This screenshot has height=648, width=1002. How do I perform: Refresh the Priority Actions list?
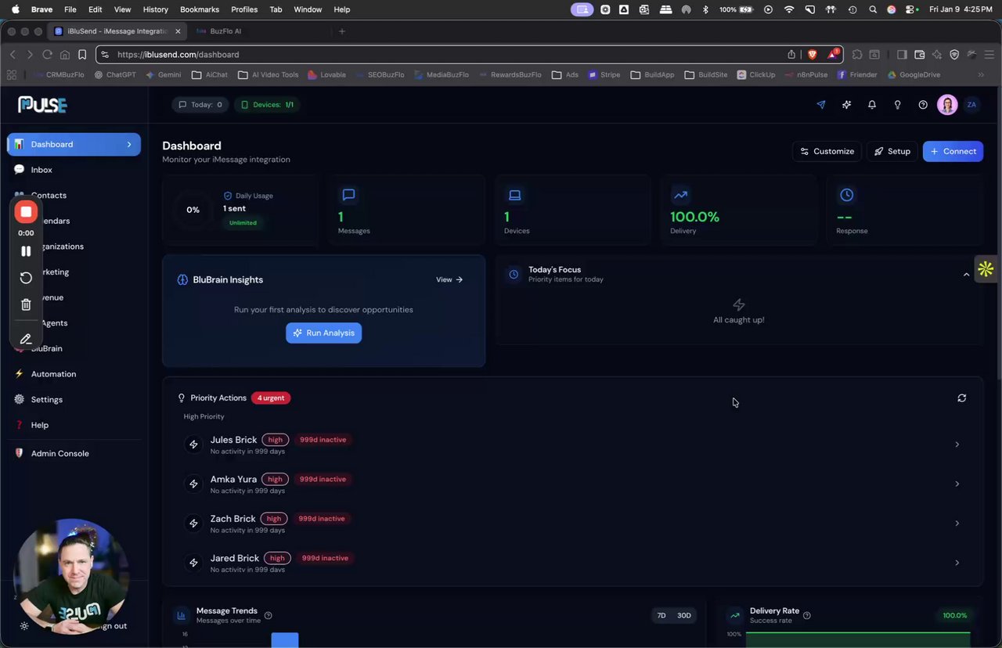[961, 398]
